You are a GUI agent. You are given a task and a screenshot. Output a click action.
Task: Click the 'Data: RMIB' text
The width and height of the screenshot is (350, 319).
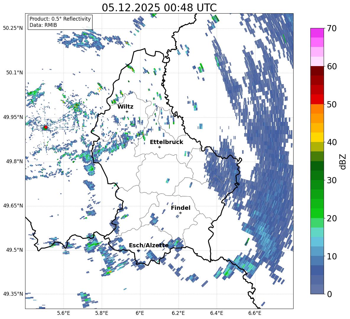click(x=43, y=25)
